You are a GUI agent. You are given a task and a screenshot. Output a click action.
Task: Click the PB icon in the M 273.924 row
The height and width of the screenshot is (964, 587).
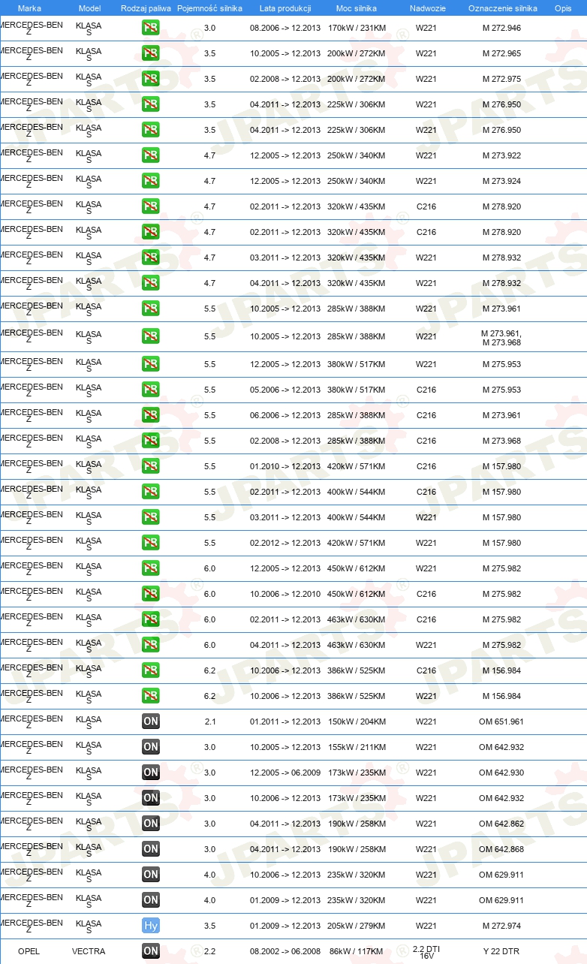[151, 181]
